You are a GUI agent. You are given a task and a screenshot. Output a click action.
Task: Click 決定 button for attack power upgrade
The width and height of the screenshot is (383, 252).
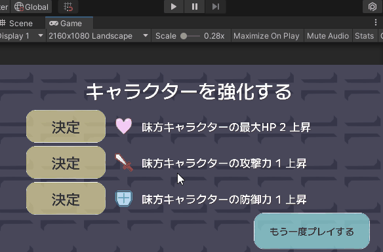click(66, 162)
